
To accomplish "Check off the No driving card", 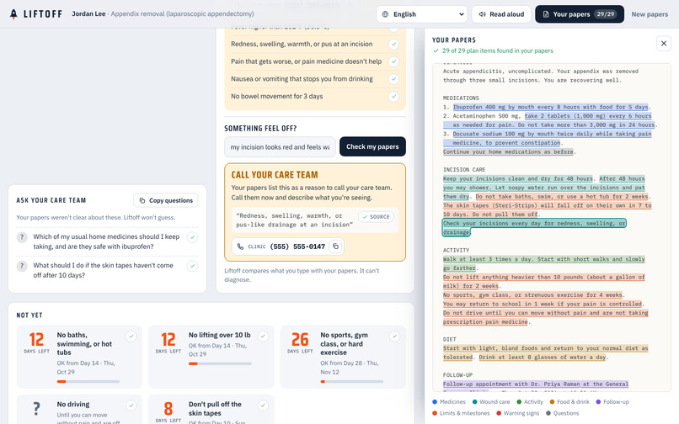I will (131, 405).
